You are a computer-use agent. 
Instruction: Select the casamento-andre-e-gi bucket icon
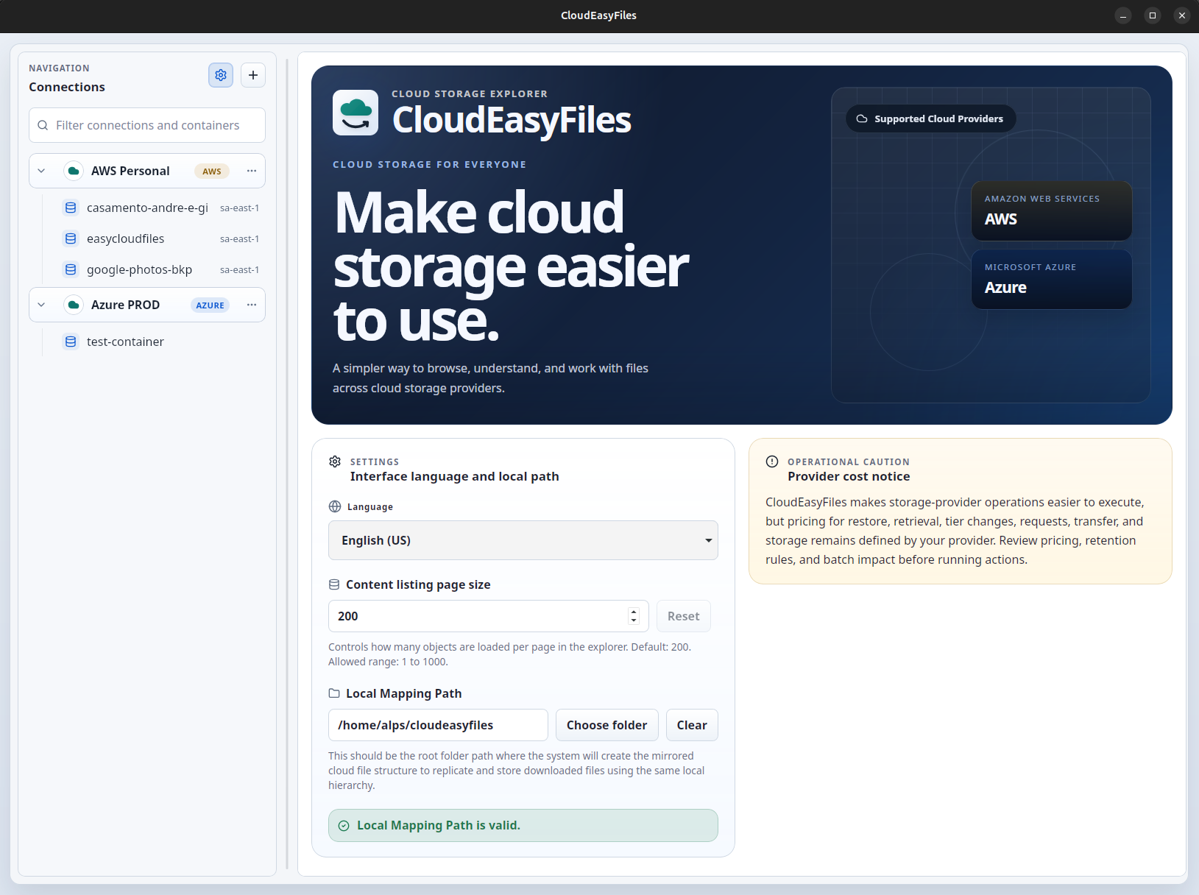(x=71, y=208)
